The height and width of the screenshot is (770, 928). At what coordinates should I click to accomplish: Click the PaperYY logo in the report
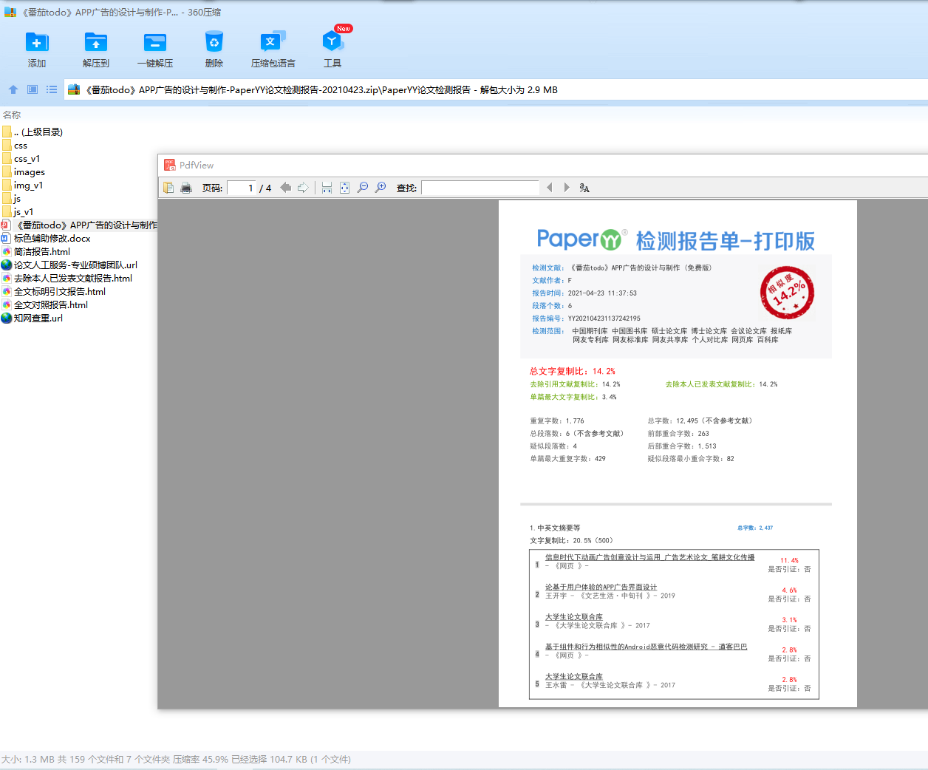coord(581,239)
